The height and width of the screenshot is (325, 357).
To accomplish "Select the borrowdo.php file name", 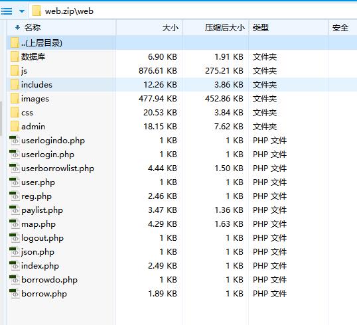I will click(x=49, y=280).
